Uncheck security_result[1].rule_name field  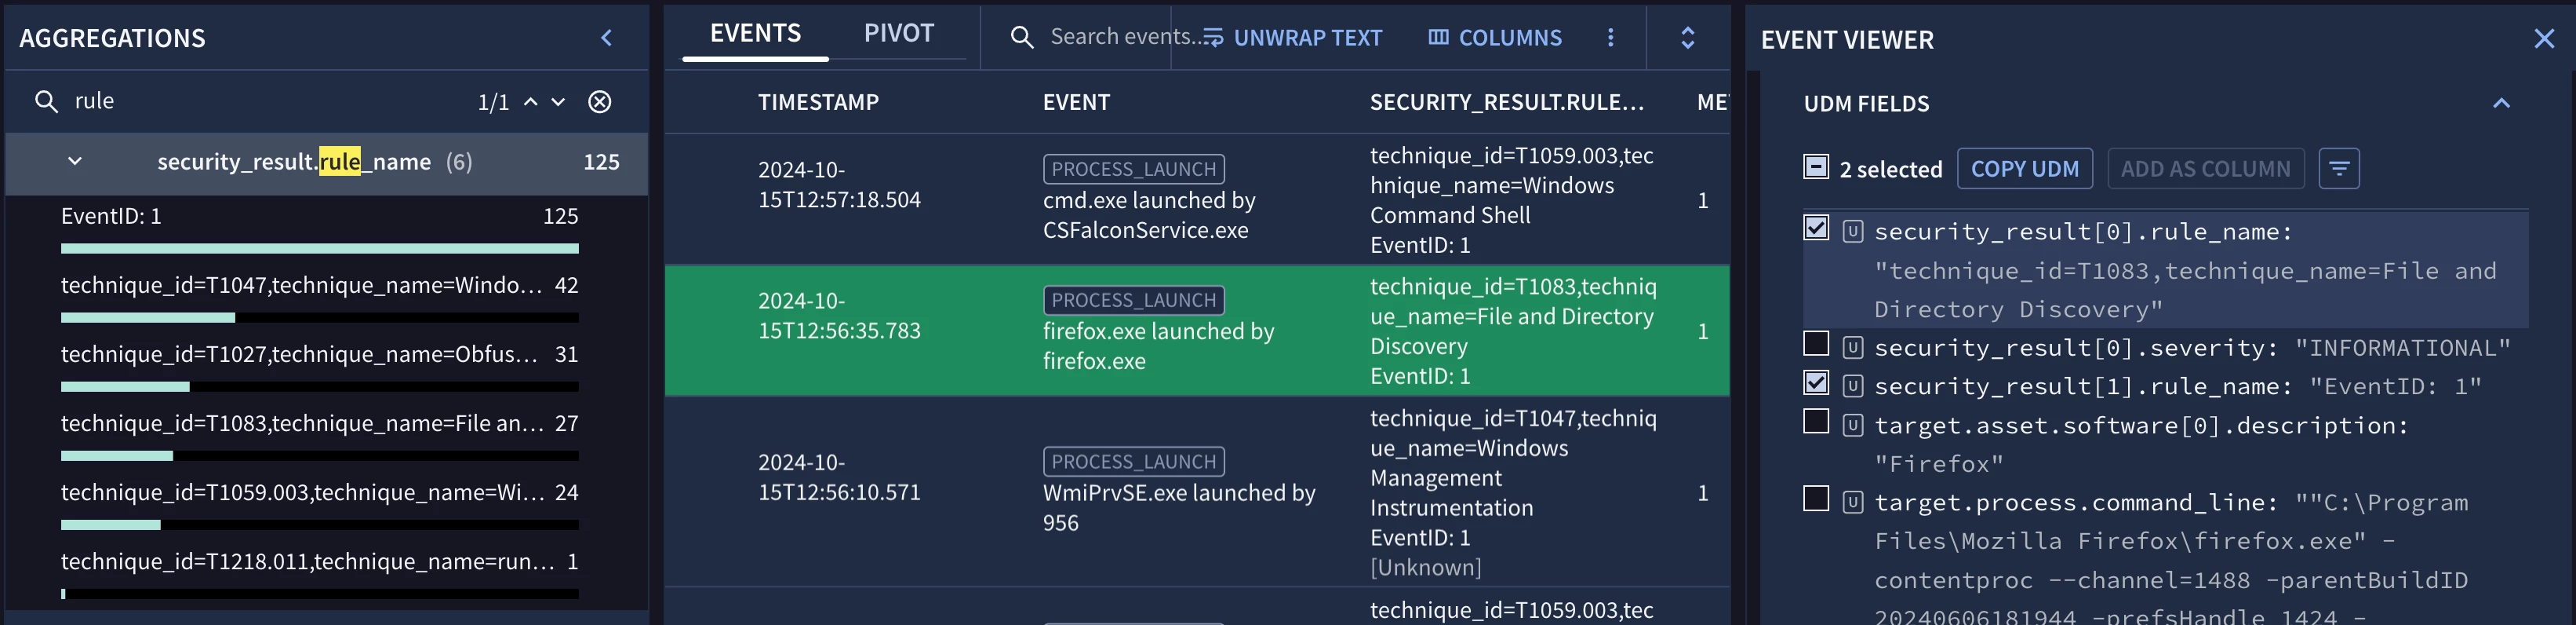pyautogui.click(x=1816, y=382)
